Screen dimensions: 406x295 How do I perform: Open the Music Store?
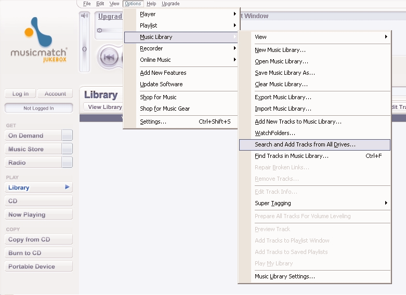click(x=33, y=149)
